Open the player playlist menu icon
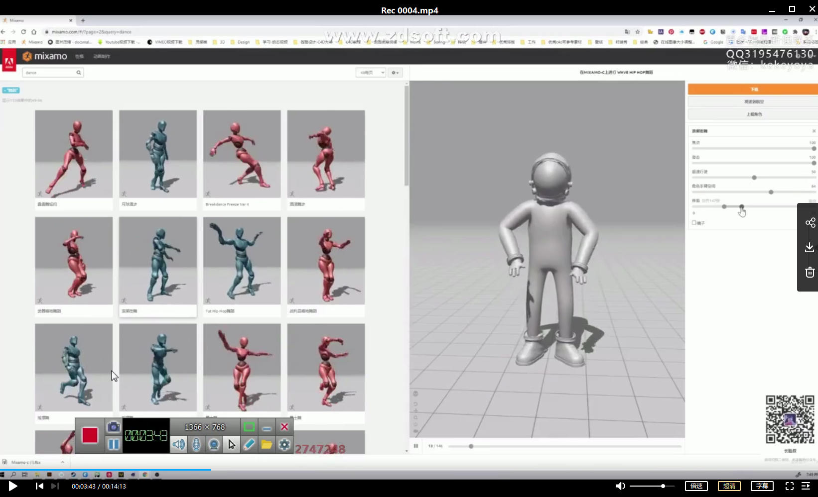 (x=806, y=486)
